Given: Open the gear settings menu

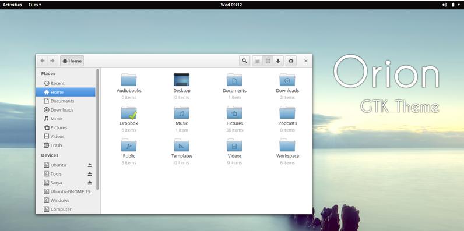Looking at the screenshot, I should point(291,61).
